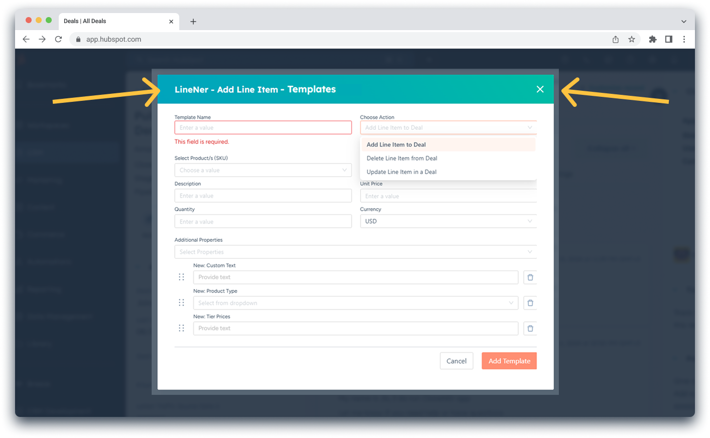This screenshot has width=710, height=438.
Task: Grab the Tier Prices drag handle
Action: coord(182,328)
